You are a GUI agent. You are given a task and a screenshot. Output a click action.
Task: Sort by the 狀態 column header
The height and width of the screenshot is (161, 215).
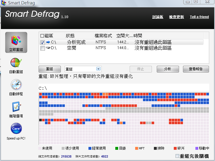[x=70, y=36]
